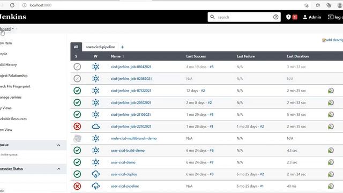
Task: Click the add description link
Action: coord(332,40)
